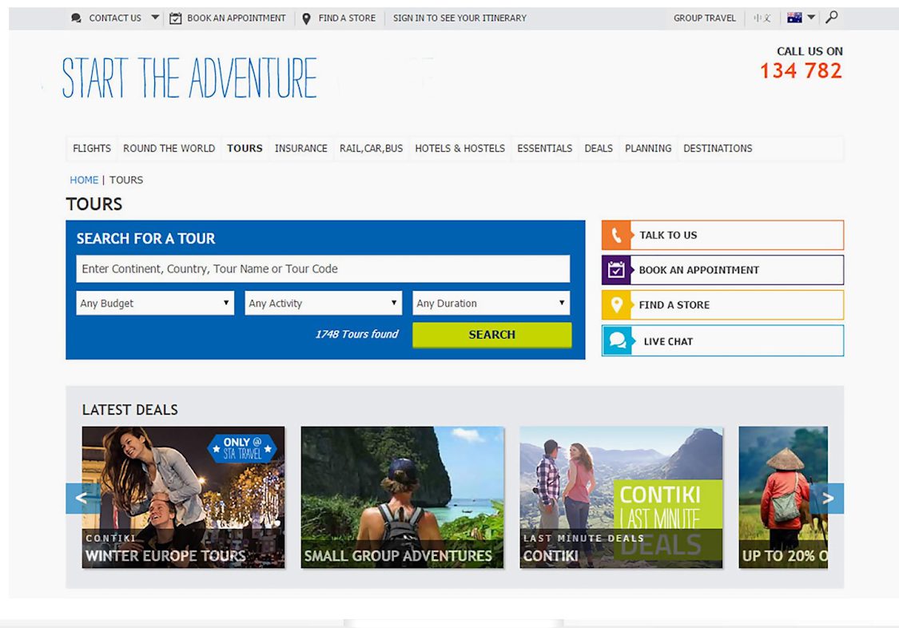
Task: Show previous deals with left carousel arrow
Action: click(82, 498)
